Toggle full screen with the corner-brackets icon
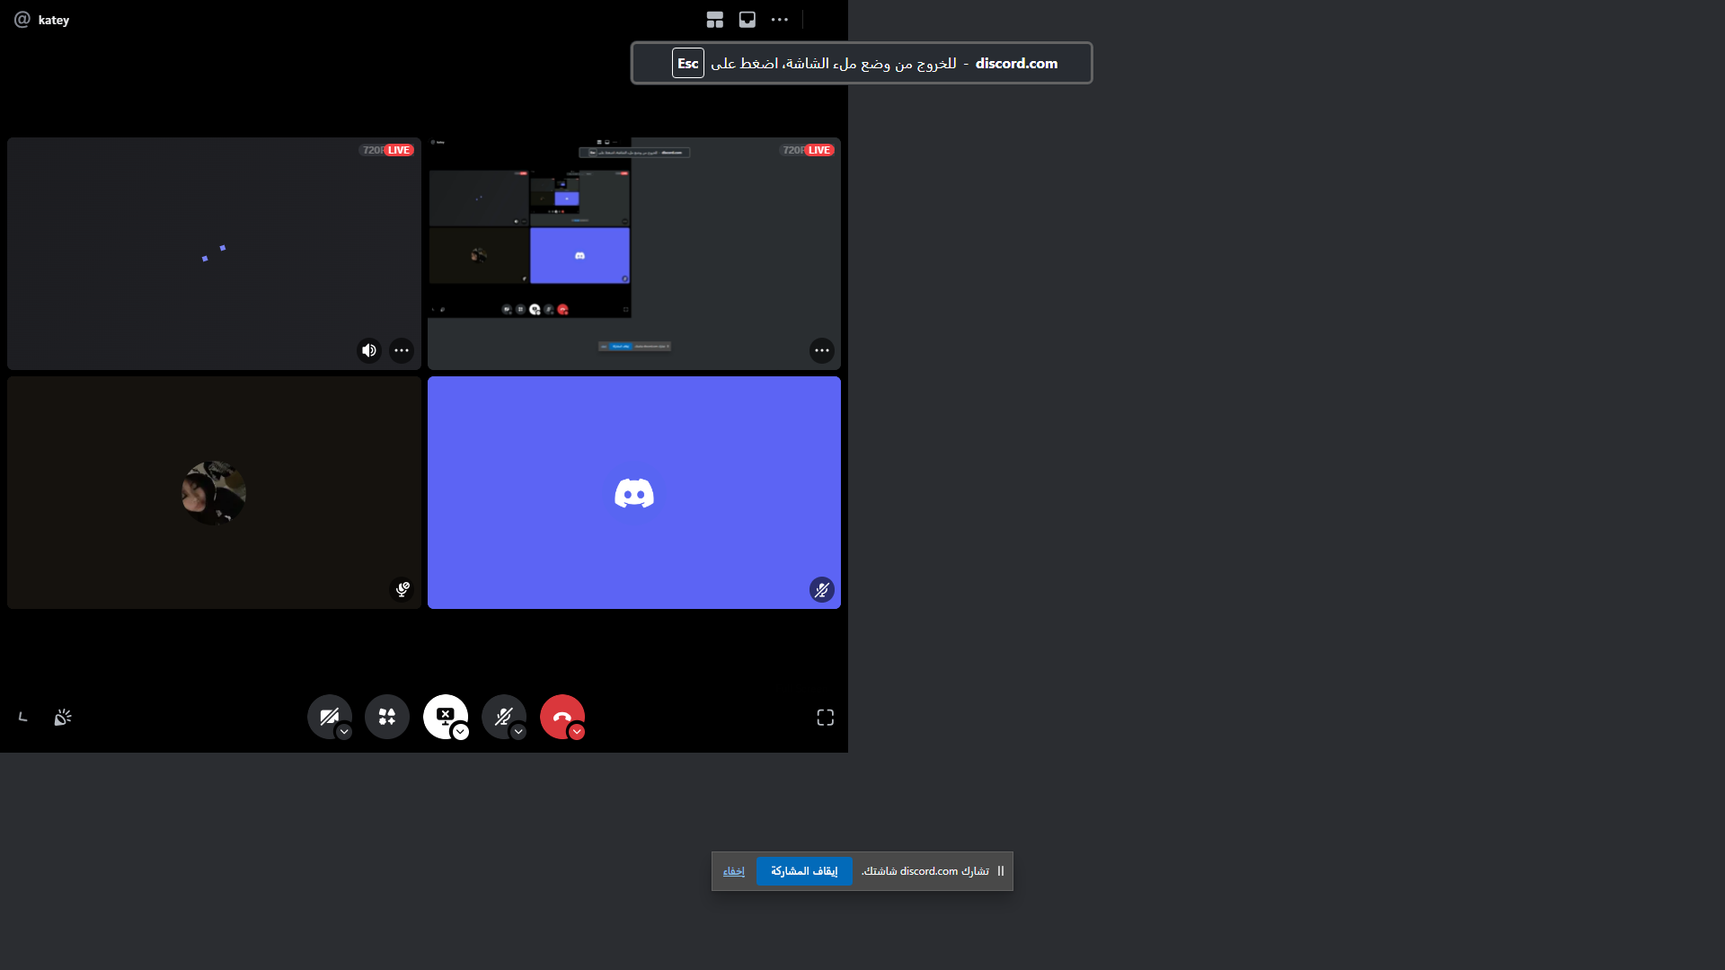The image size is (1725, 970). [x=826, y=718]
